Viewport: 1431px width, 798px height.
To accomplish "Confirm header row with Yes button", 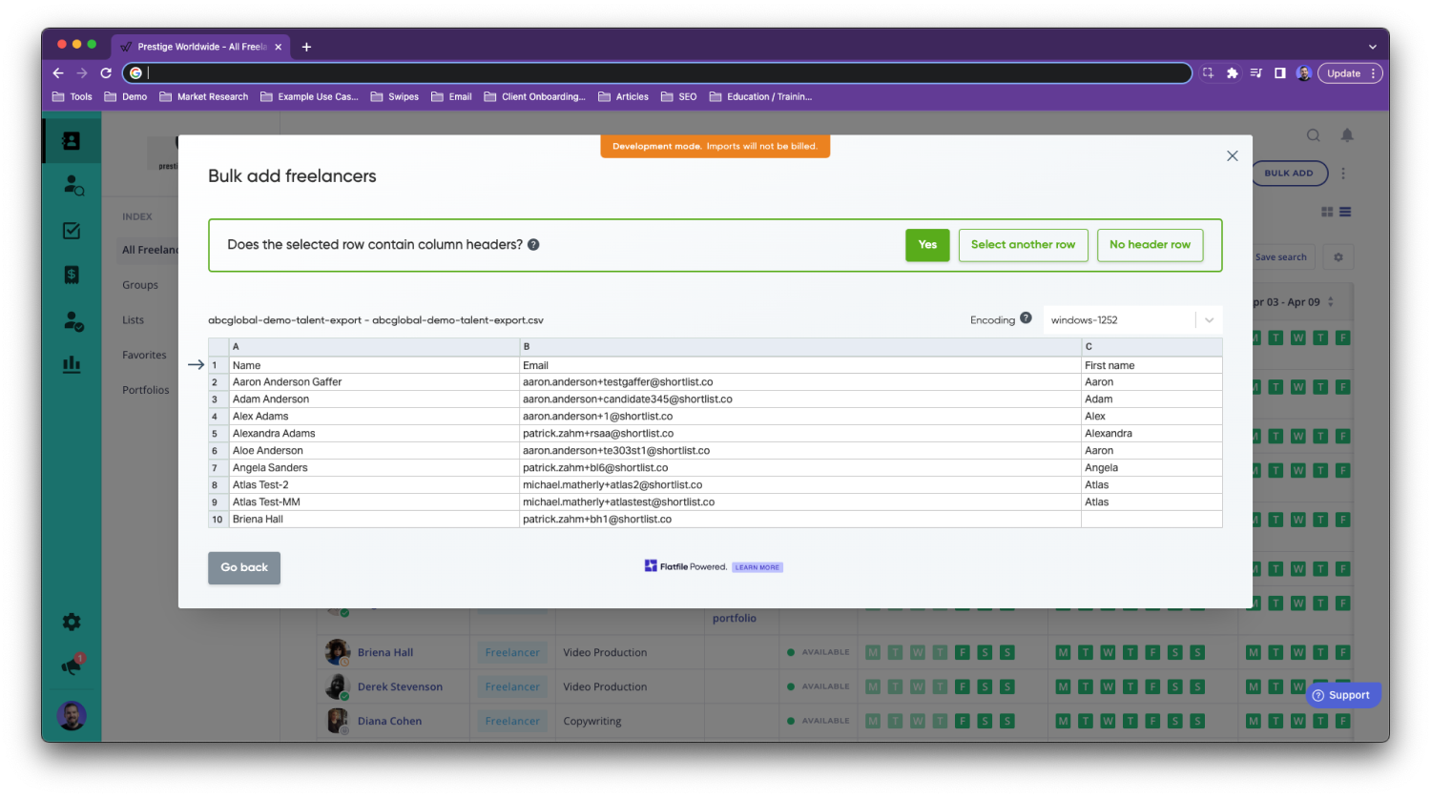I will click(927, 245).
